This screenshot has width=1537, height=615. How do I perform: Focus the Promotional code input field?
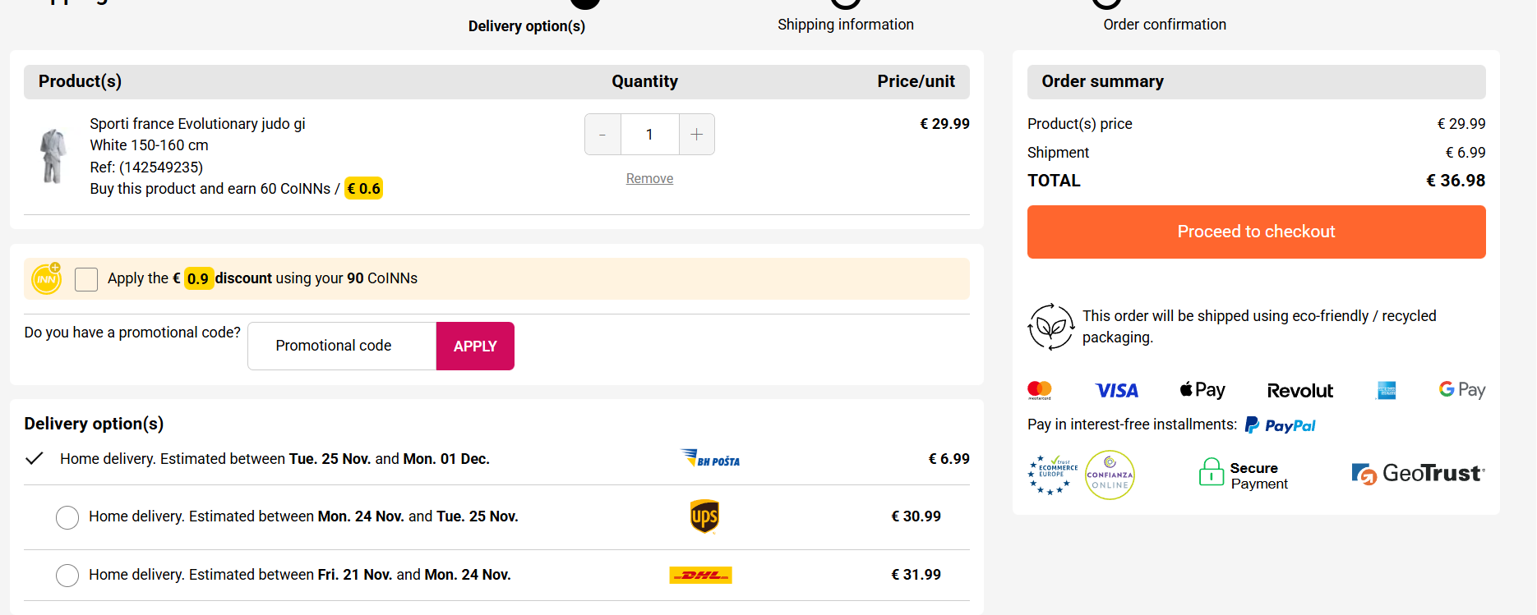pyautogui.click(x=342, y=347)
